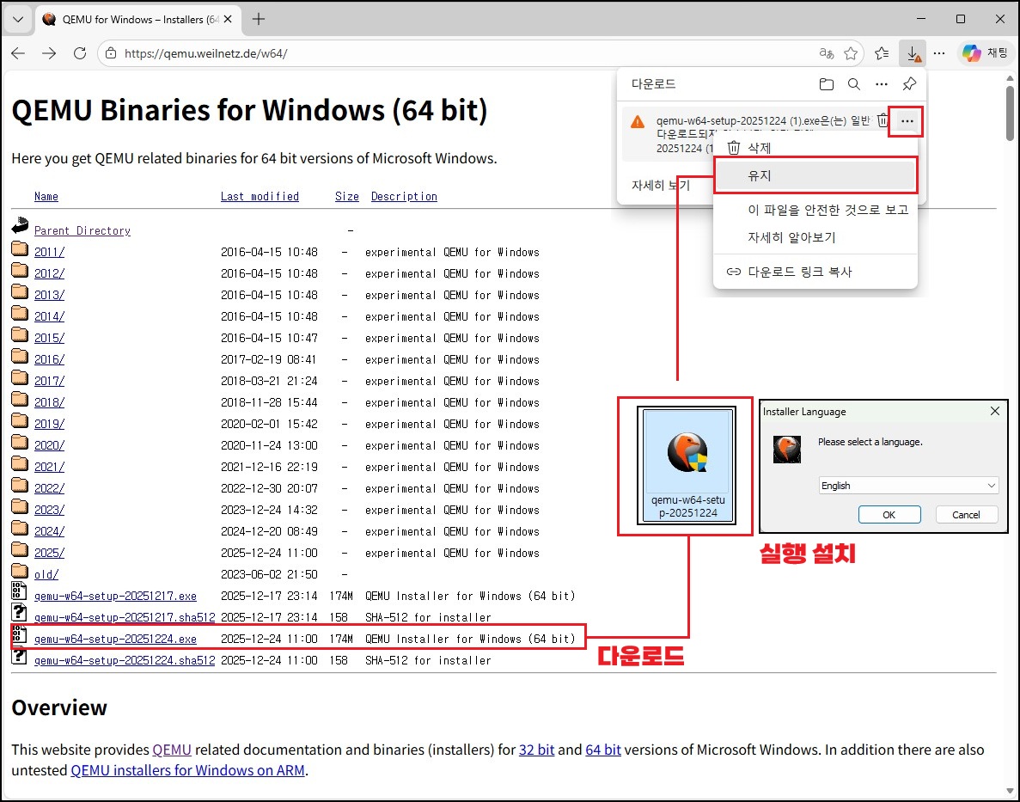1020x802 pixels.
Task: Open the 2020/ folder
Action: (50, 445)
